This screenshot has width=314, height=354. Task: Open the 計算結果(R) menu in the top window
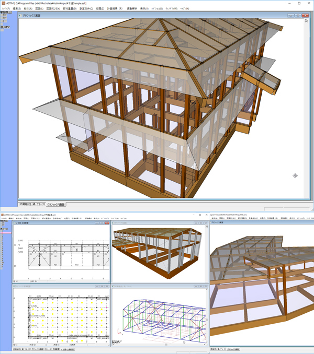(x=114, y=9)
